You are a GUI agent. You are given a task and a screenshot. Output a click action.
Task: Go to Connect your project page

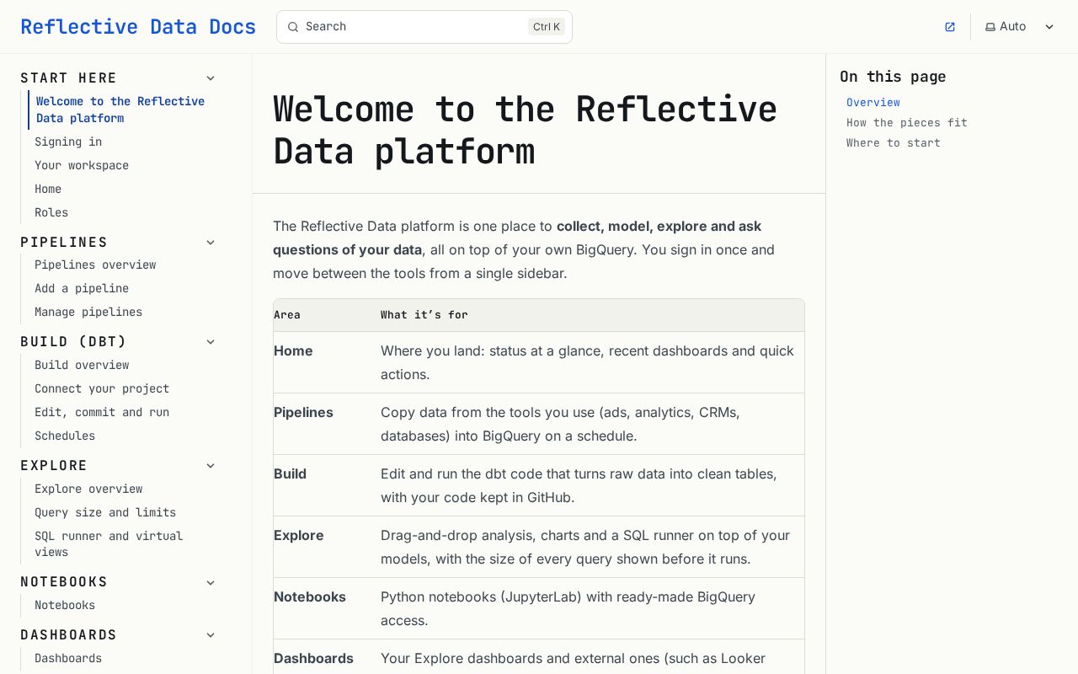point(102,388)
